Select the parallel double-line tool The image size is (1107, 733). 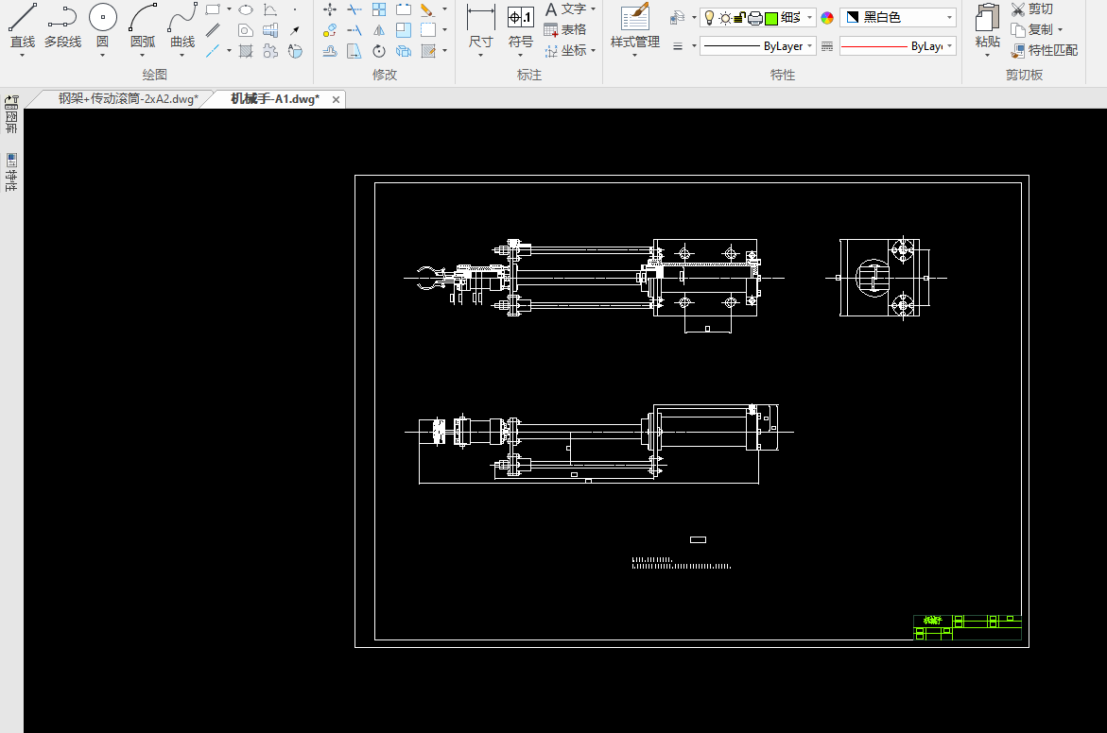coord(213,30)
